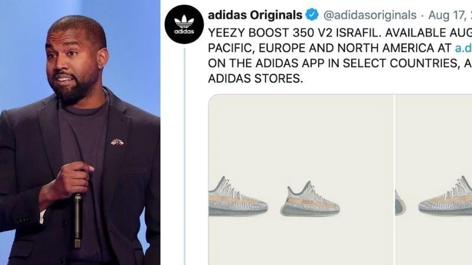Click the flag pin on the lapel

tap(117, 142)
